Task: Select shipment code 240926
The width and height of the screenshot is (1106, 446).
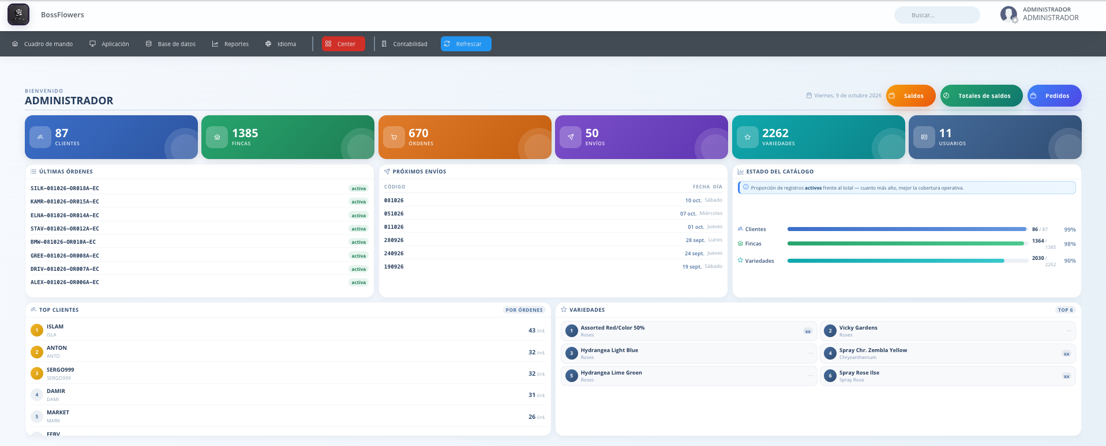Action: 394,254
